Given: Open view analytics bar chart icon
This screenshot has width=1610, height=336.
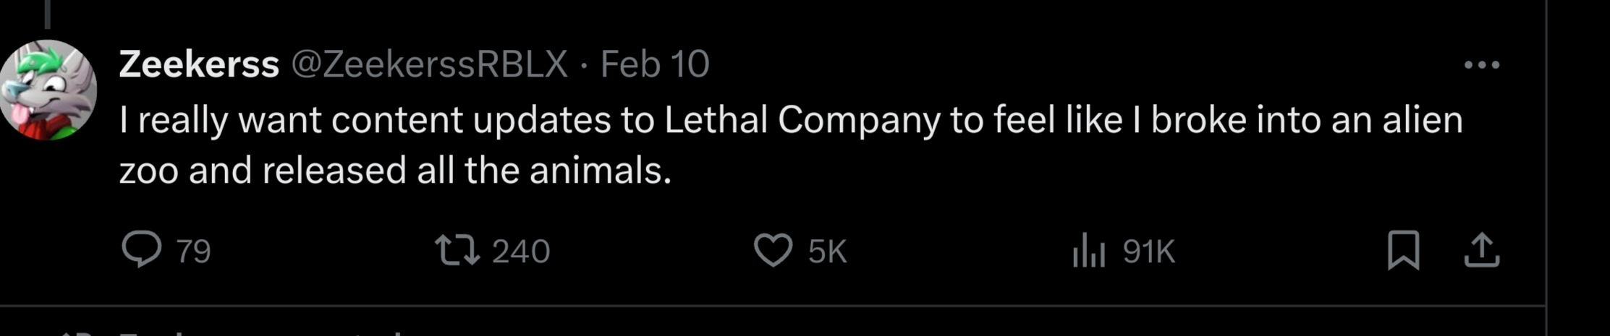Looking at the screenshot, I should [1088, 251].
